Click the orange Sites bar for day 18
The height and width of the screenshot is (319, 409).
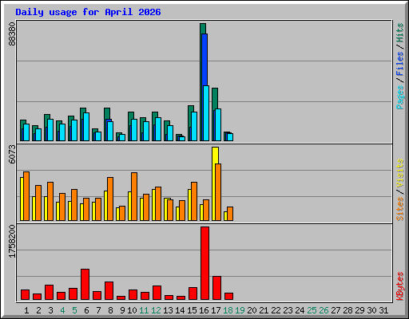230,214
